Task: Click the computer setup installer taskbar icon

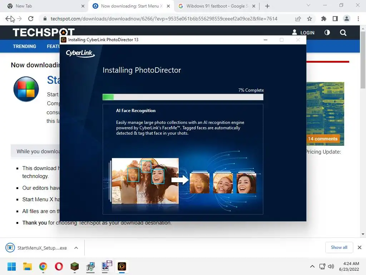Action: (x=90, y=266)
